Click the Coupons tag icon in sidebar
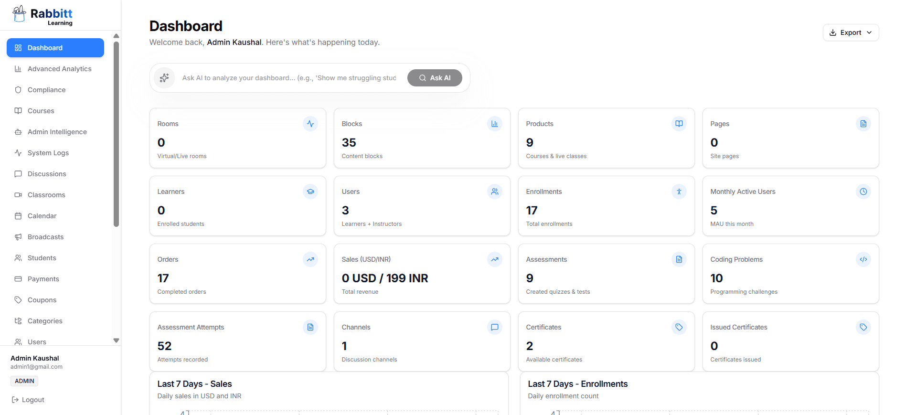 click(18, 300)
